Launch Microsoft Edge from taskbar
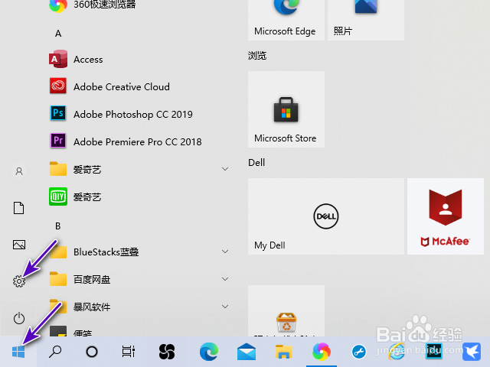The width and height of the screenshot is (490, 367). 209,352
